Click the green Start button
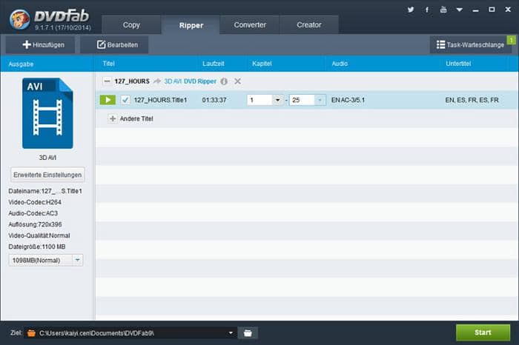 [x=483, y=332]
